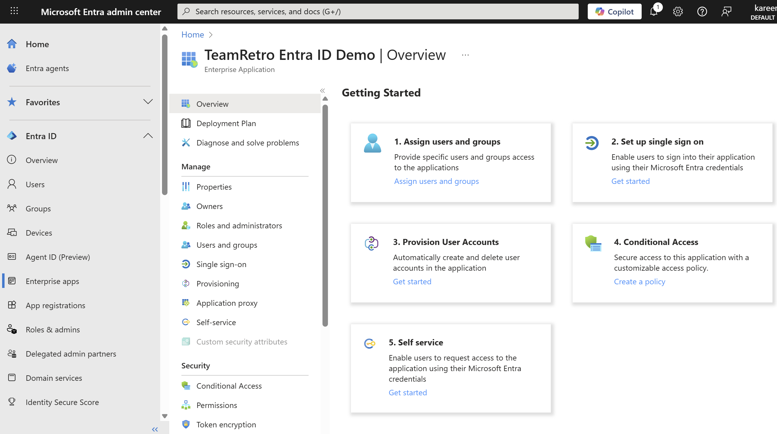Click the Provisioning cycle icon
The image size is (777, 434).
[186, 283]
